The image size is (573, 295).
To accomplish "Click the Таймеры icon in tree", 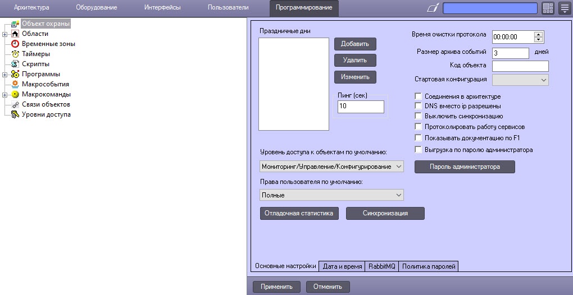I will point(15,54).
